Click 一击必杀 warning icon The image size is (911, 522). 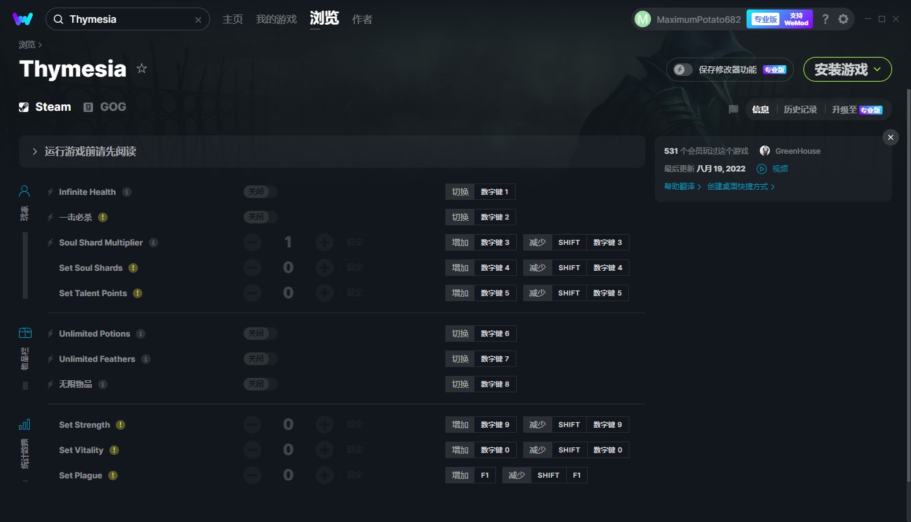click(102, 217)
